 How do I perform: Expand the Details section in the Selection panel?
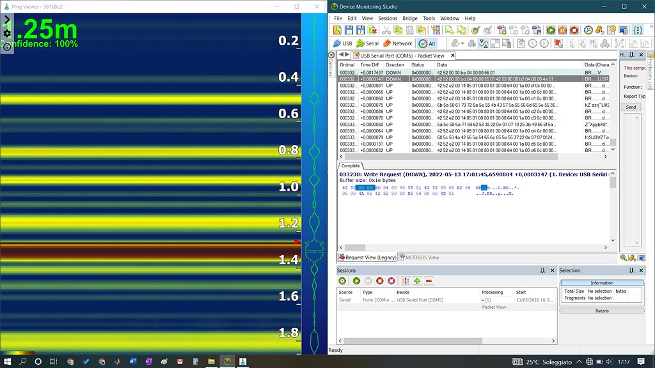(602, 310)
